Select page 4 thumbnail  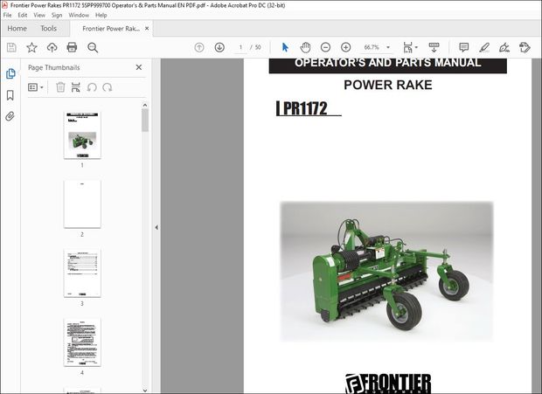click(82, 342)
